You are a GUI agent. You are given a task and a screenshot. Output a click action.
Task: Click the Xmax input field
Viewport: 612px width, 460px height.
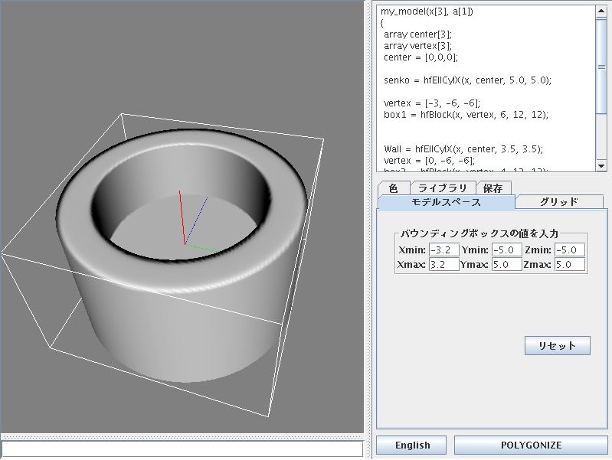tap(443, 264)
